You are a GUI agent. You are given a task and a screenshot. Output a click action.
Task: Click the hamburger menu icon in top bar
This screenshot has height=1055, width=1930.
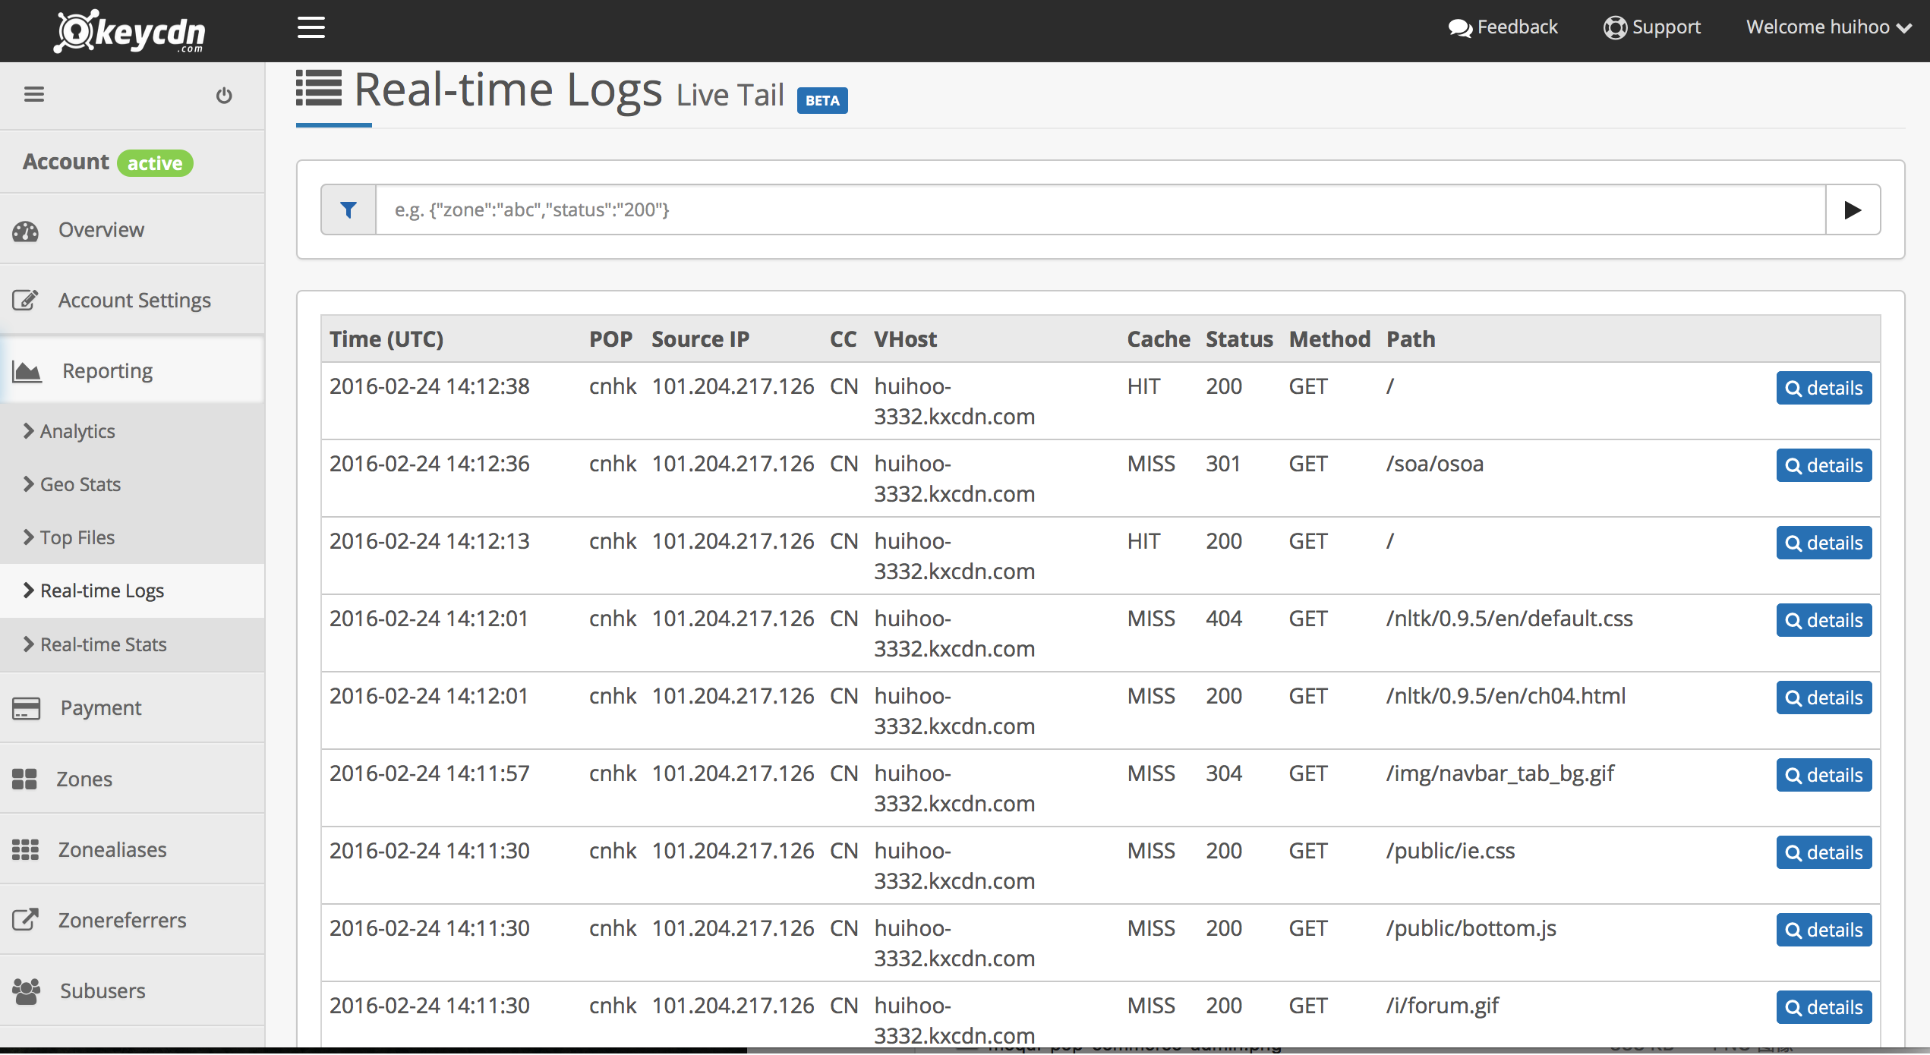click(x=311, y=28)
